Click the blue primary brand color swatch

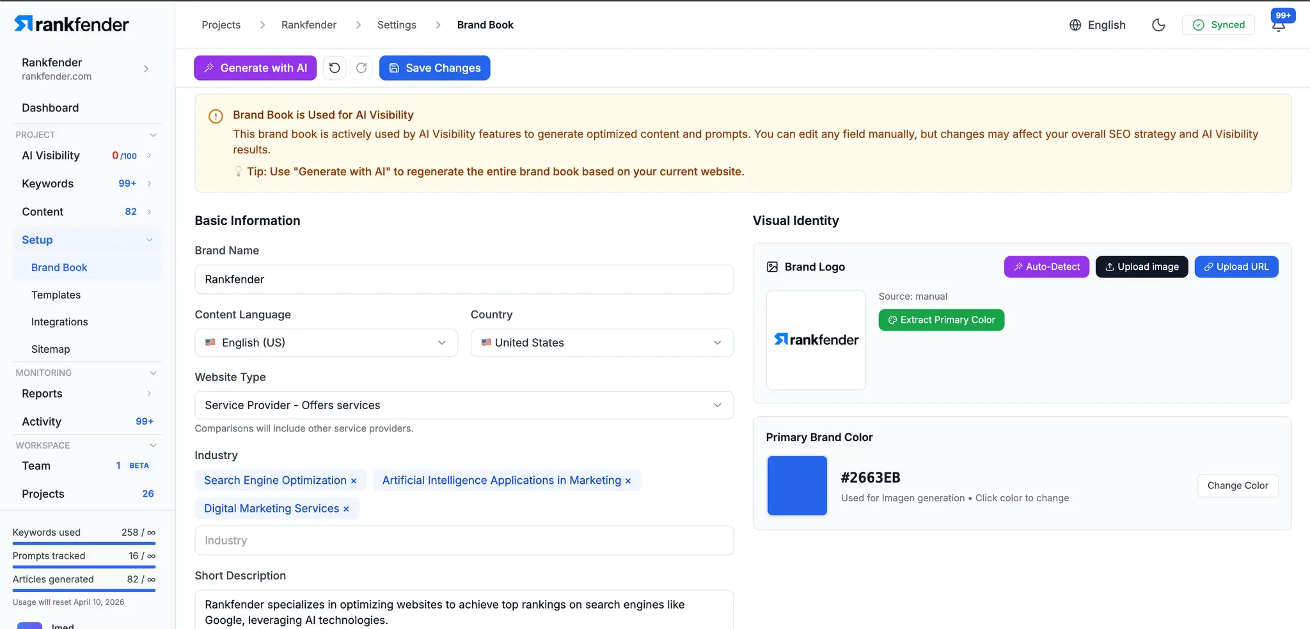797,486
